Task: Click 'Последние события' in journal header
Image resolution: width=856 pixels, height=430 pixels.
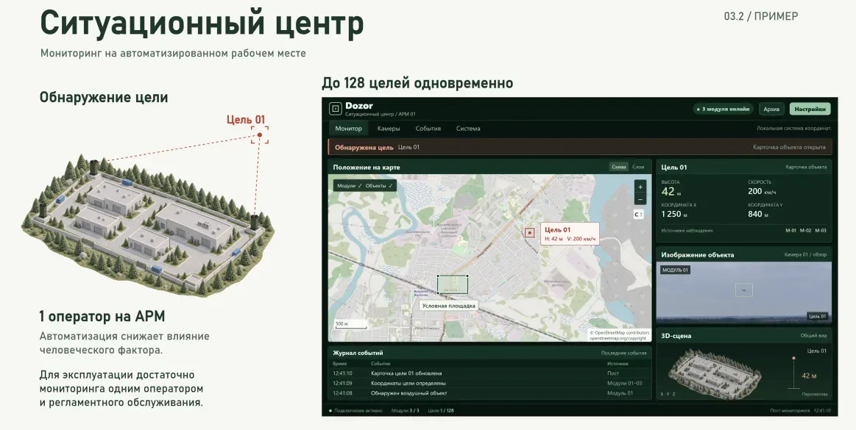Action: pyautogui.click(x=623, y=353)
